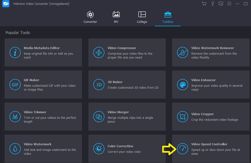Viewport: 251px width, 163px height.
Task: Go to the Collage tab
Action: 142,18
